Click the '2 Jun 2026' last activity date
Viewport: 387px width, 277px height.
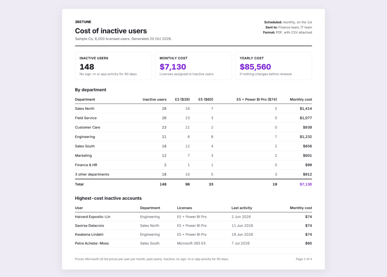pyautogui.click(x=241, y=217)
